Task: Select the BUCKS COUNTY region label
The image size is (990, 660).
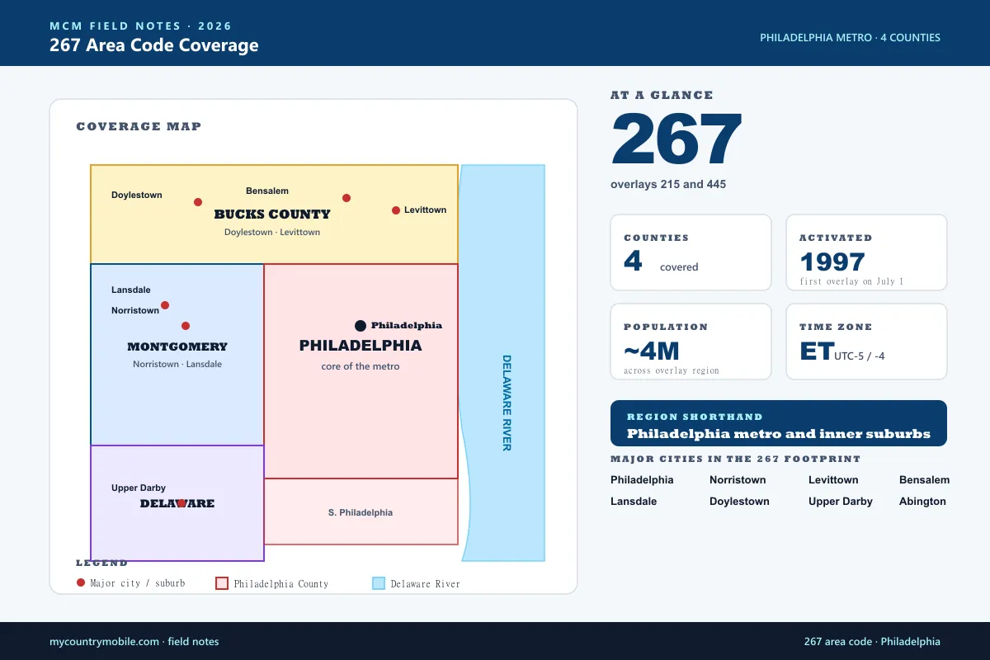Action: tap(272, 214)
